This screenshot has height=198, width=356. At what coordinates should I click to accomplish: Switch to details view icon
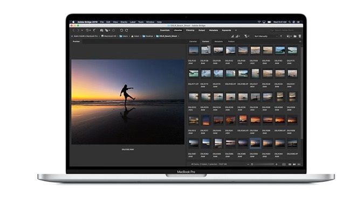pyautogui.click(x=295, y=164)
